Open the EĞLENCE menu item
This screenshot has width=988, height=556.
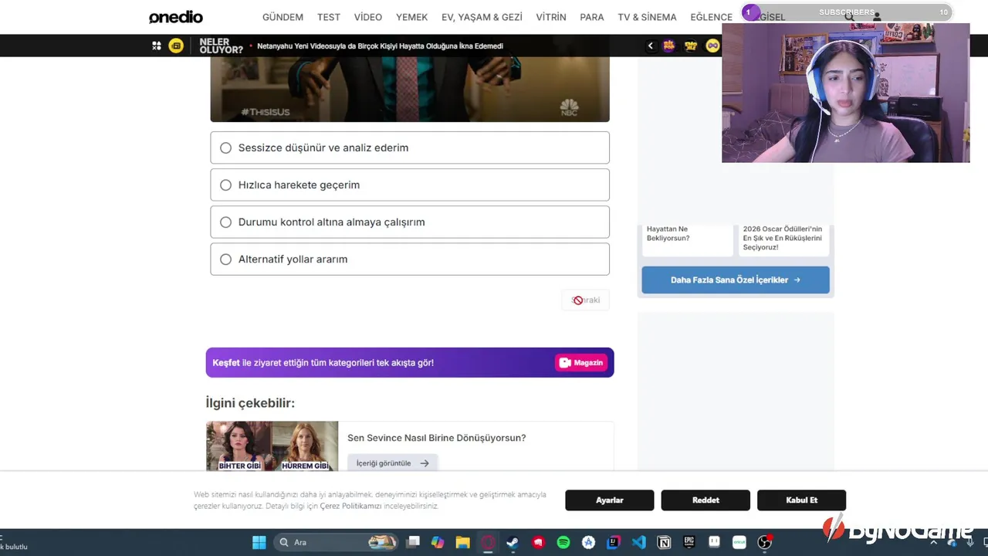tap(711, 17)
